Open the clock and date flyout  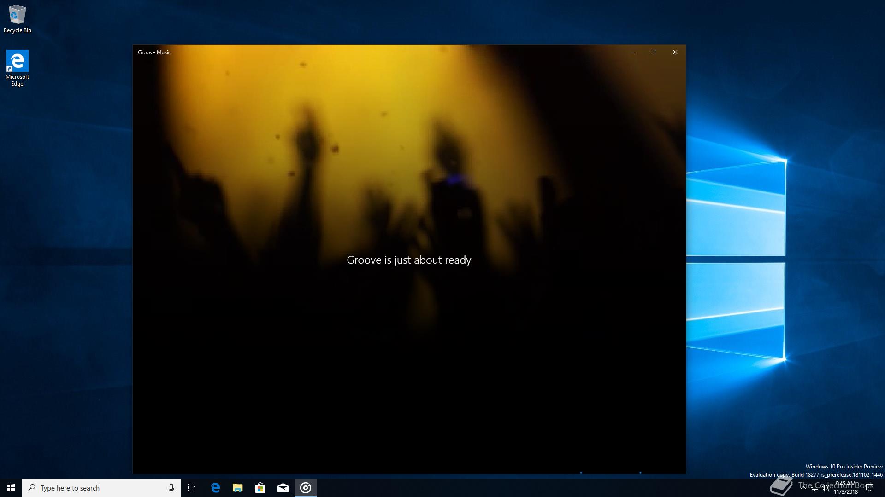pos(846,488)
